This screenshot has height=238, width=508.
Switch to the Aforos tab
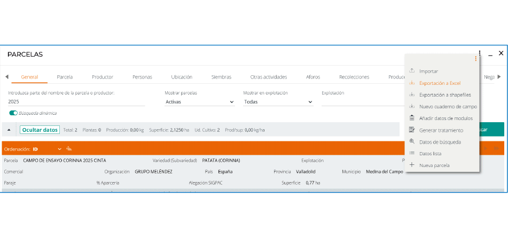[313, 77]
